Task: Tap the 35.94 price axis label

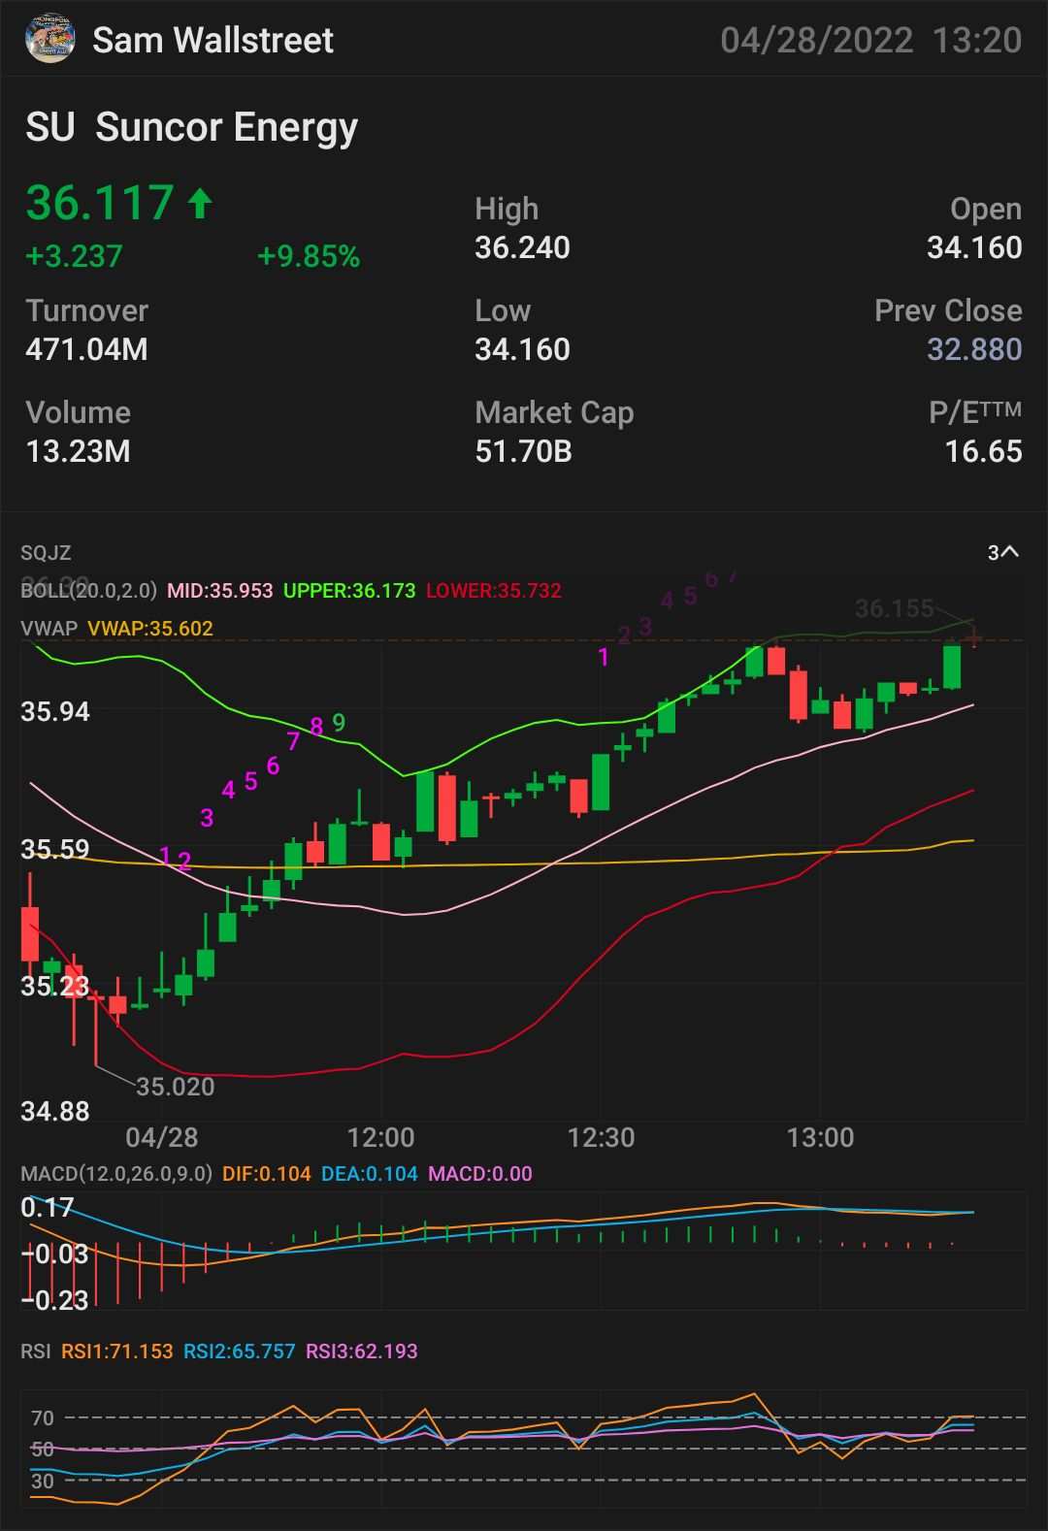Action: 55,711
